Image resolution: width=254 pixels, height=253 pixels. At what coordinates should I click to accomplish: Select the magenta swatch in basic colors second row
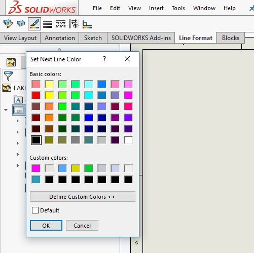pyautogui.click(x=128, y=95)
